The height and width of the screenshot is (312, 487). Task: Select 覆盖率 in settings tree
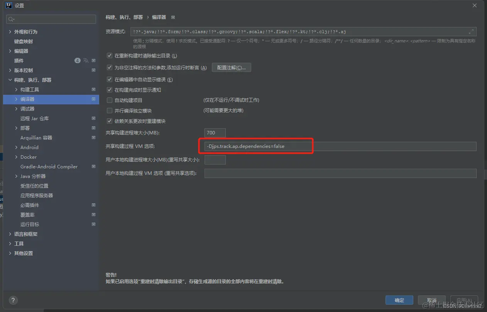coord(27,215)
